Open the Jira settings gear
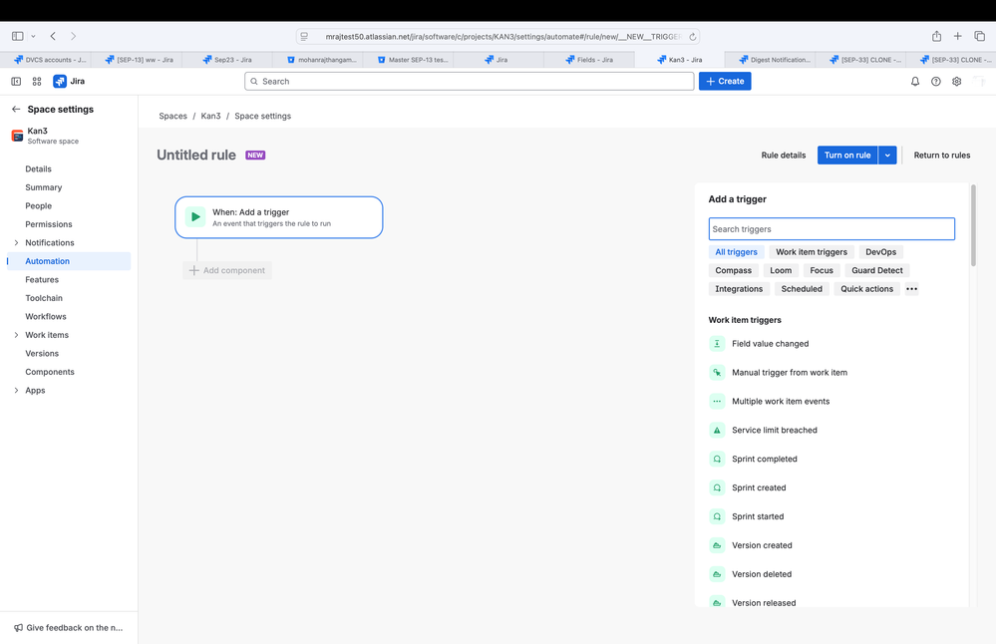The image size is (996, 644). pyautogui.click(x=956, y=82)
